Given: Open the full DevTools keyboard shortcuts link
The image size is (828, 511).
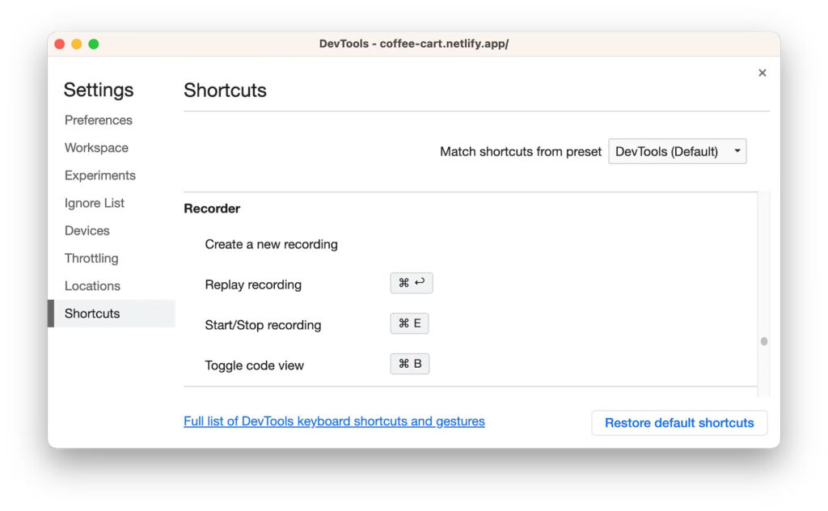Looking at the screenshot, I should (x=334, y=421).
